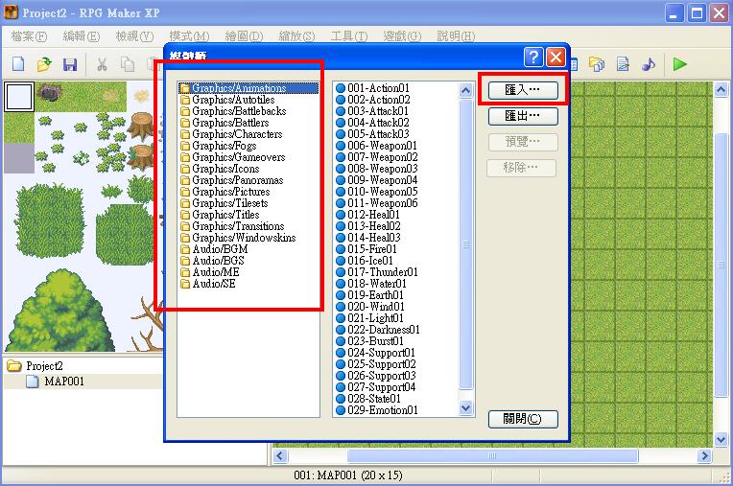
Task: Select the Graphics/Icons folder
Action: [220, 169]
